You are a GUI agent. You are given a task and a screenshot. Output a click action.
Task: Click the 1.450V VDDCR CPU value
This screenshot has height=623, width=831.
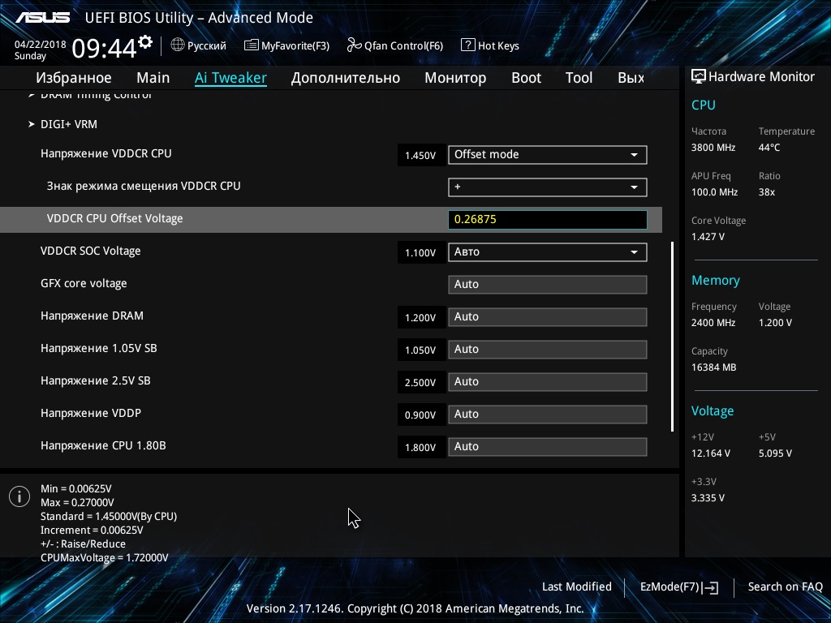tap(420, 155)
